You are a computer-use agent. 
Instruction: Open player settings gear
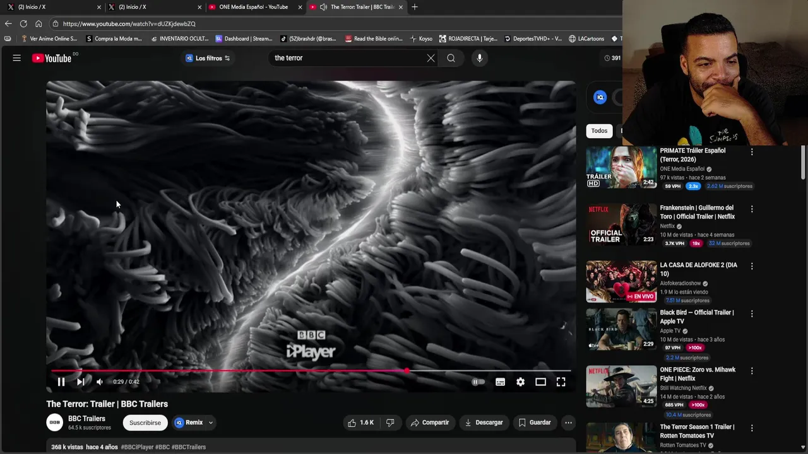[x=520, y=381]
